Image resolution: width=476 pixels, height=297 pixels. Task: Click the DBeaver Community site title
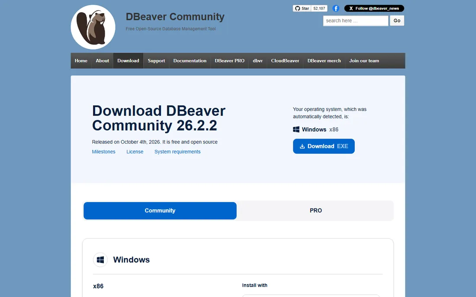(175, 17)
